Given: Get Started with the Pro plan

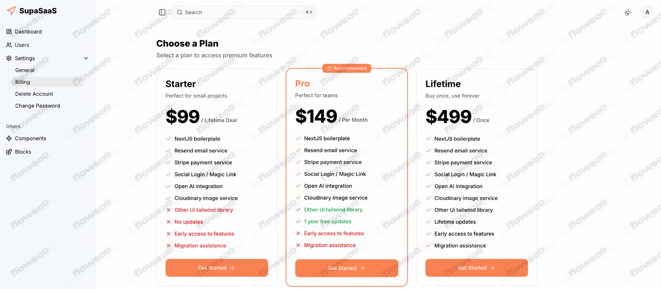Looking at the screenshot, I should pos(346,268).
